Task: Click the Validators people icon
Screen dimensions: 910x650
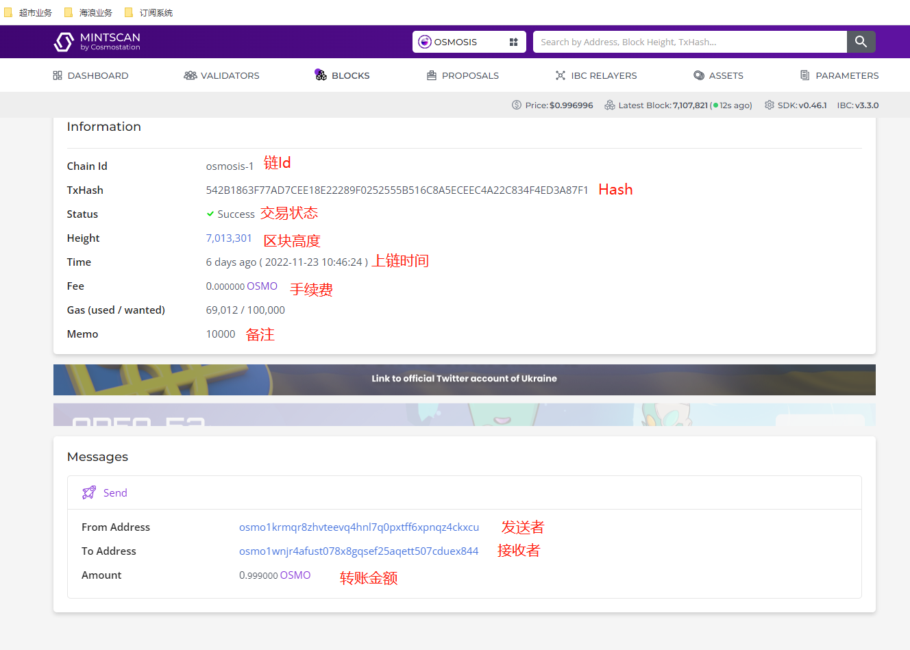Action: point(190,75)
